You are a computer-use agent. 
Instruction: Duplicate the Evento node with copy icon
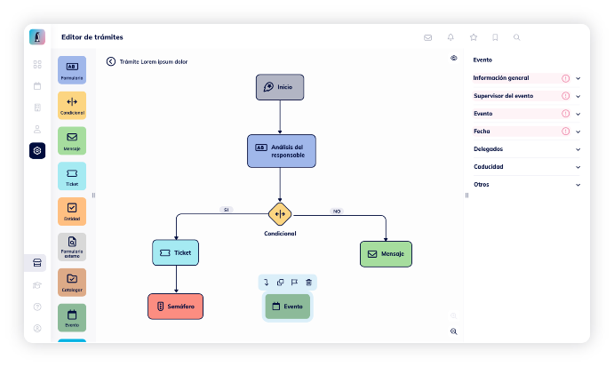[x=281, y=283]
